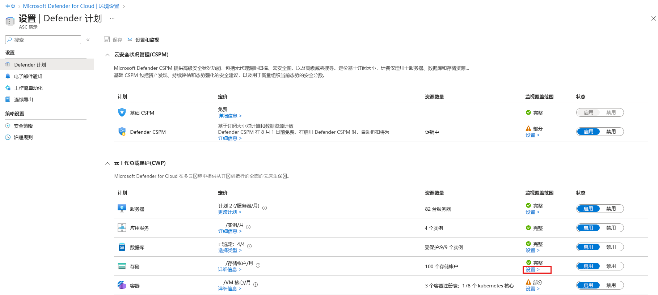Set Defender CSPM status to 启用
Screen dimensions: 658x295
[589, 132]
